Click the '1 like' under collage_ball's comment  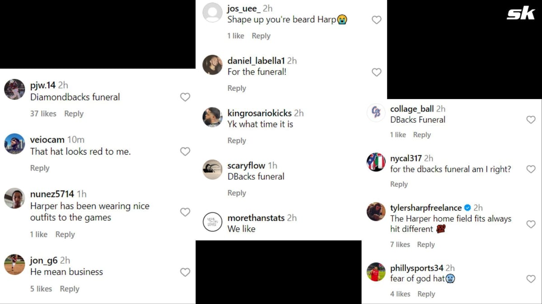point(398,134)
